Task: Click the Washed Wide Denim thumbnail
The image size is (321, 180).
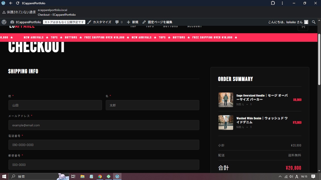Action: click(x=226, y=123)
